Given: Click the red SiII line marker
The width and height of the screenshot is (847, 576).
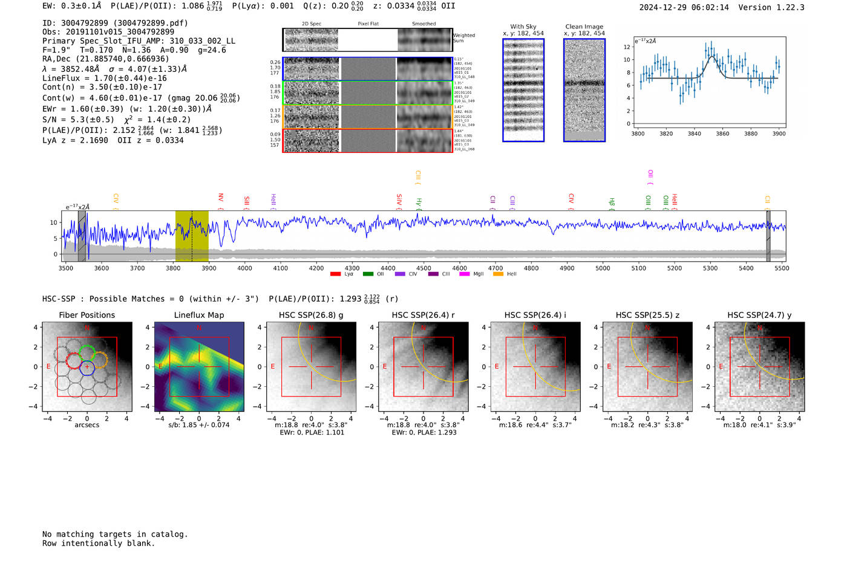Looking at the screenshot, I should pos(247,202).
